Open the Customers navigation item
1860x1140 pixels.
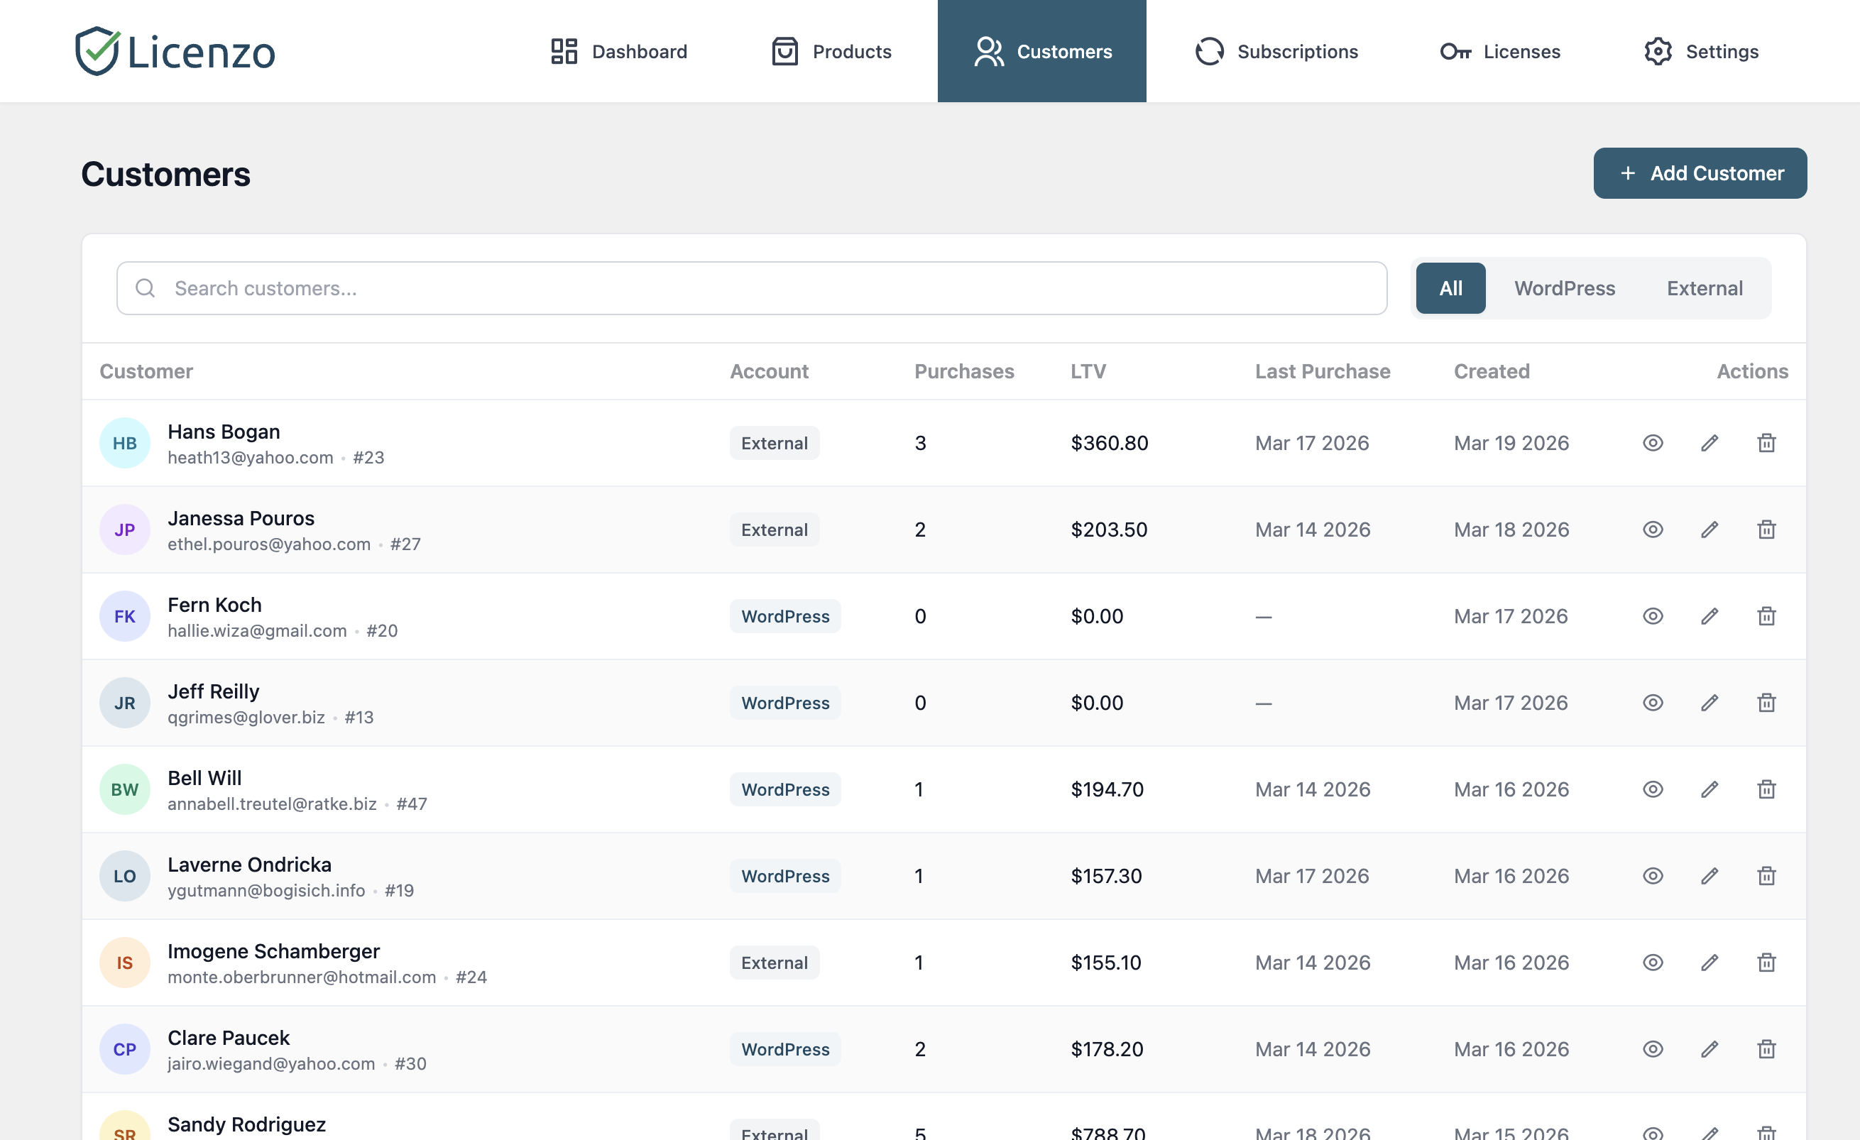[x=1041, y=50]
